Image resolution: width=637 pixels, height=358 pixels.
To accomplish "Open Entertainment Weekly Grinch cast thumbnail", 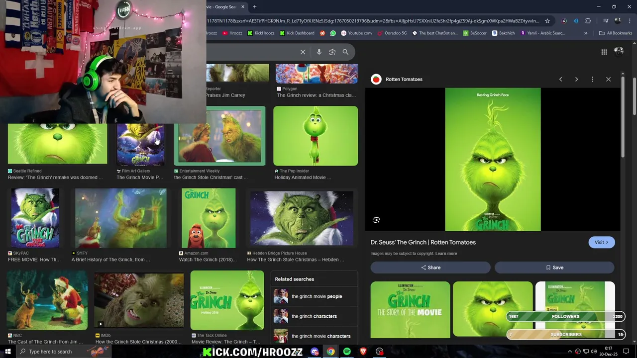I will [219, 136].
